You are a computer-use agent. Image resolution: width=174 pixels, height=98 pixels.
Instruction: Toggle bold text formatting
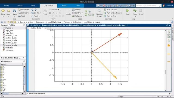(50, 13)
